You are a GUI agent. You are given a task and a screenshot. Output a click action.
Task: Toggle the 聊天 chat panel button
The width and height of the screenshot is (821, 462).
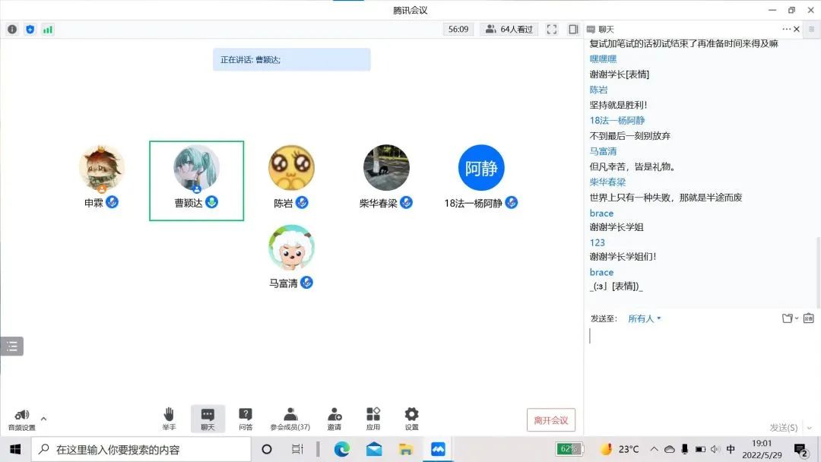208,418
